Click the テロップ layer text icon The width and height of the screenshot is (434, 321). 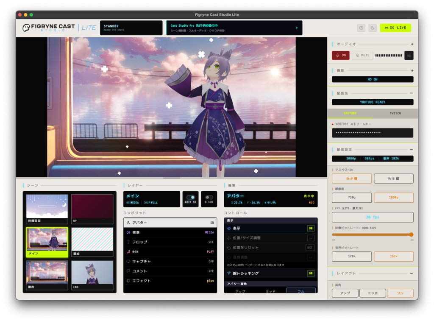click(128, 242)
